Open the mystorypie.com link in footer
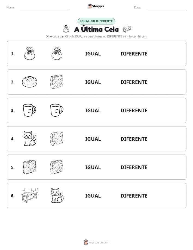193x250 pixels. (99, 242)
